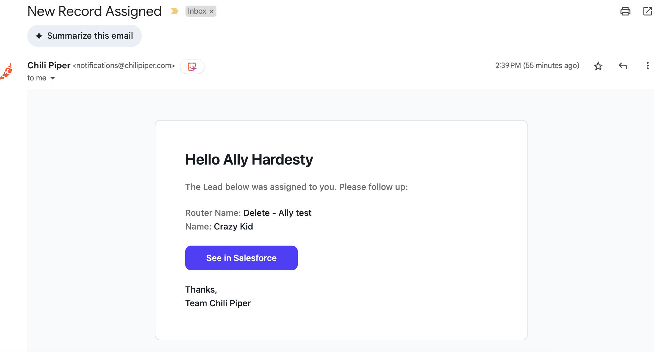Summarize this email with AI
The height and width of the screenshot is (352, 662).
(x=85, y=36)
